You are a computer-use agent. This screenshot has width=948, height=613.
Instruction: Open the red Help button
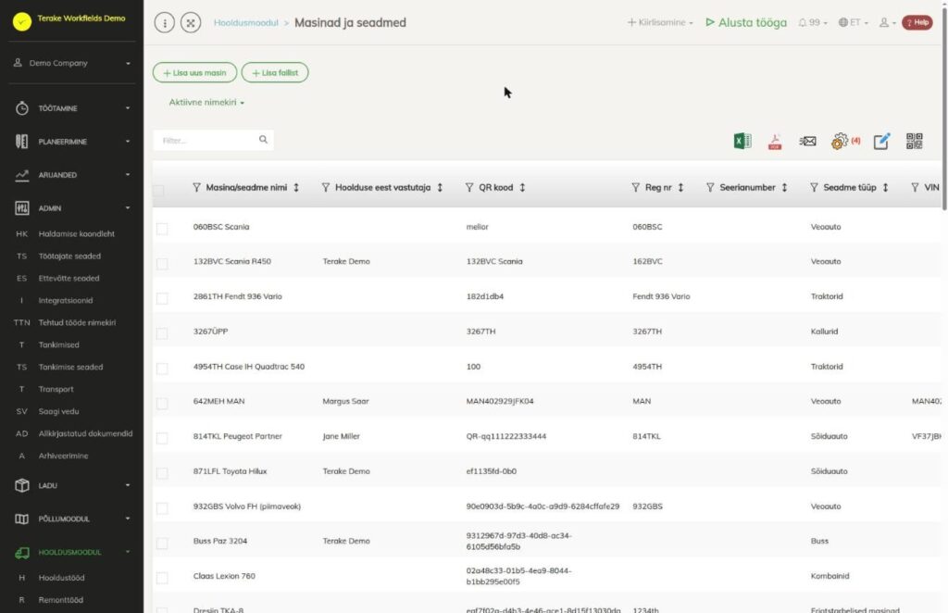917,22
